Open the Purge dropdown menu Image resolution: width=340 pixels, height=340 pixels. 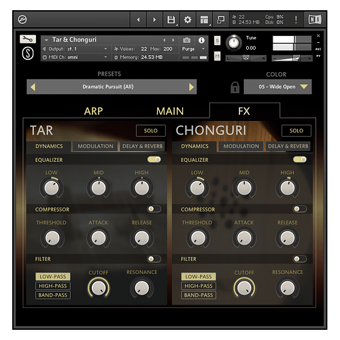tap(193, 49)
